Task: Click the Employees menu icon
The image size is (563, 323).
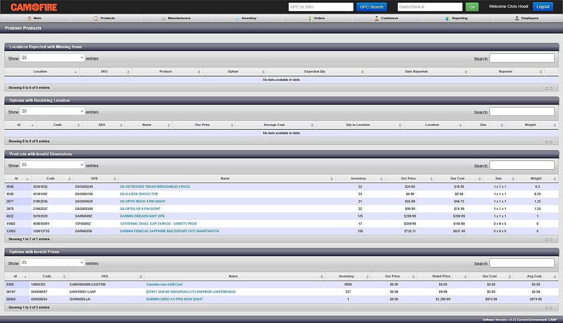Action: click(516, 18)
